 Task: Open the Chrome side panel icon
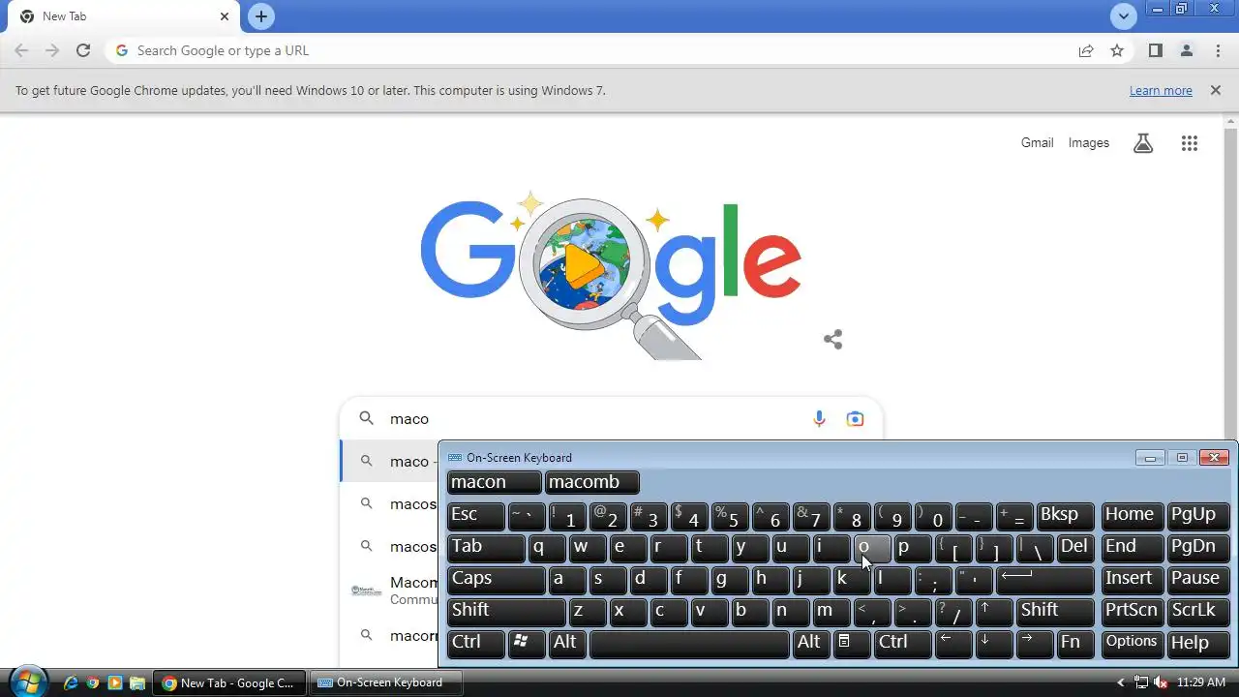(1155, 50)
